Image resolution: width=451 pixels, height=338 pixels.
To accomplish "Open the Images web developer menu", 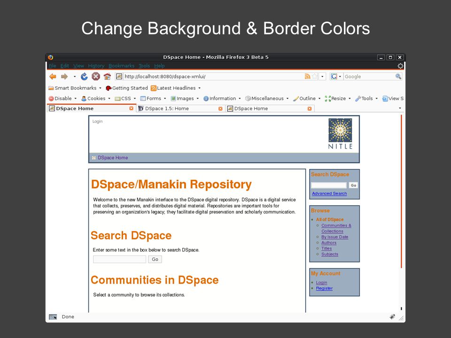I will tap(184, 98).
